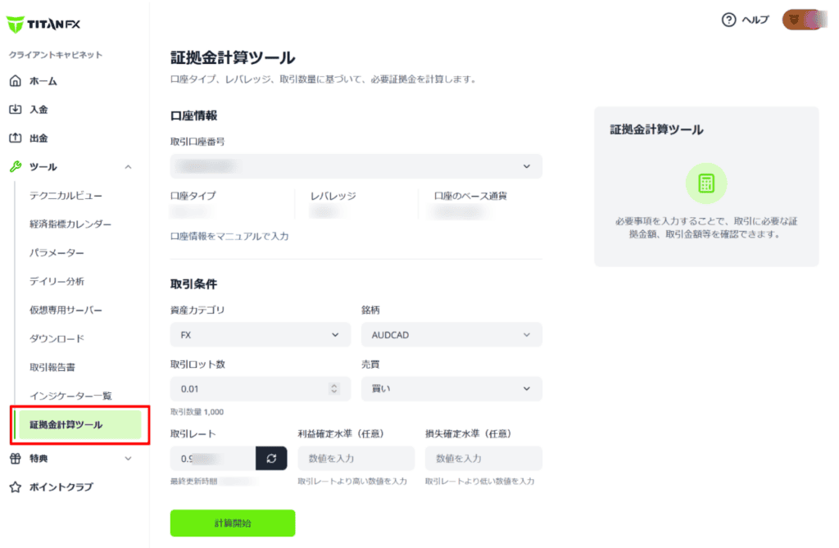Click the 利益確定水準 input field
The height and width of the screenshot is (548, 839).
pos(356,459)
